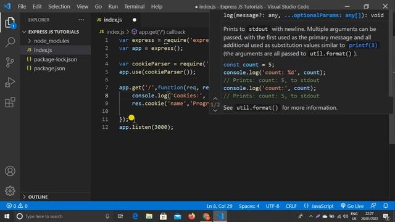Open Explorer views and more actions ellipsis

click(81, 20)
